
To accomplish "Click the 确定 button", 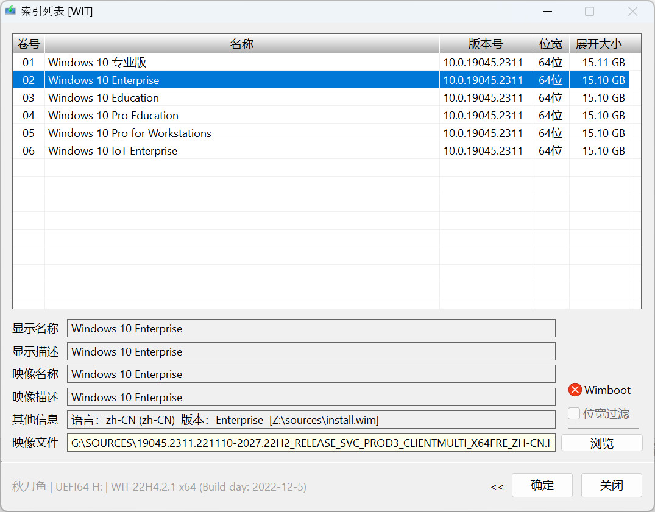I will [542, 485].
